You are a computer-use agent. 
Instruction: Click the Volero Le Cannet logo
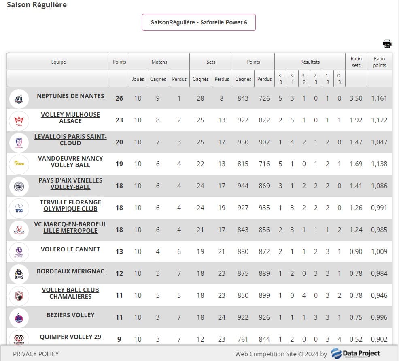pos(19,252)
